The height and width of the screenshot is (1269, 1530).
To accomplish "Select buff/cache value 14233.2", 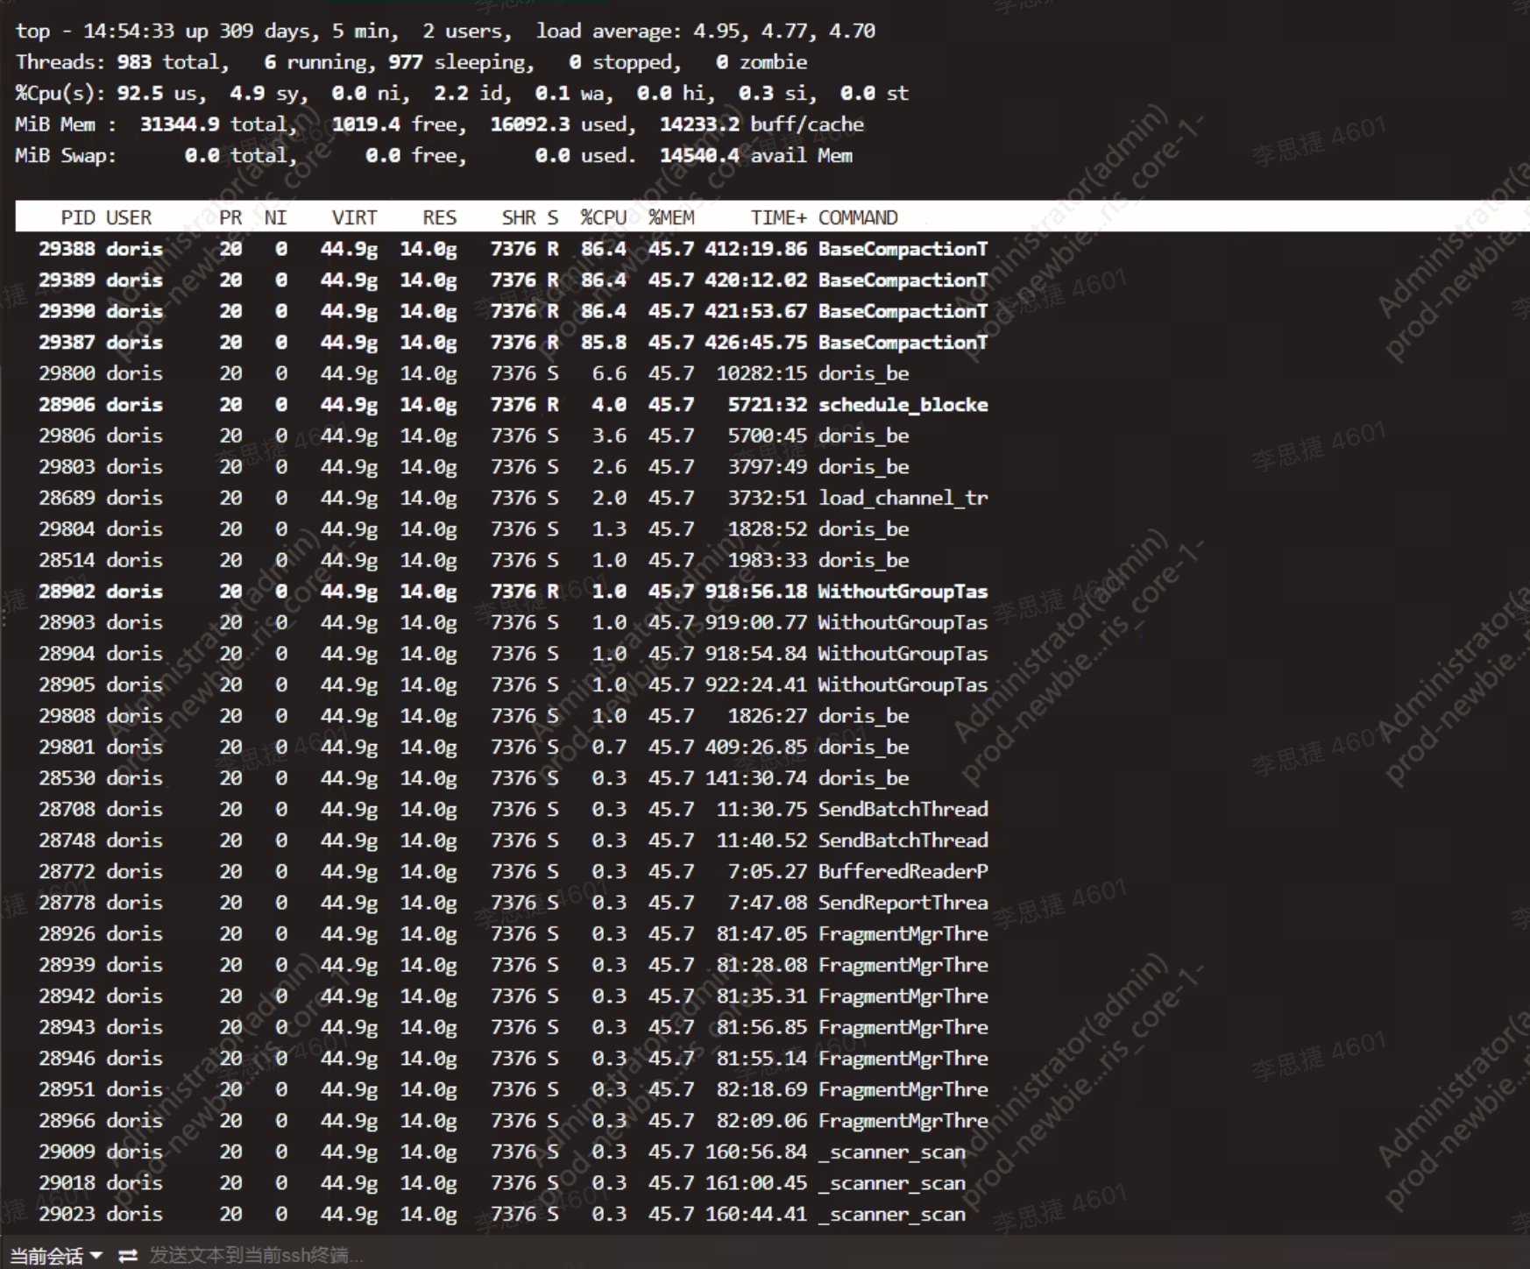I will pyautogui.click(x=699, y=124).
